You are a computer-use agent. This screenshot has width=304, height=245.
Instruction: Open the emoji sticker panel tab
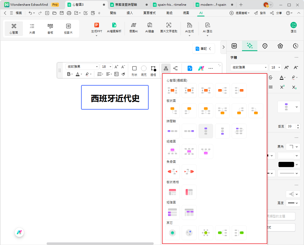(265, 46)
